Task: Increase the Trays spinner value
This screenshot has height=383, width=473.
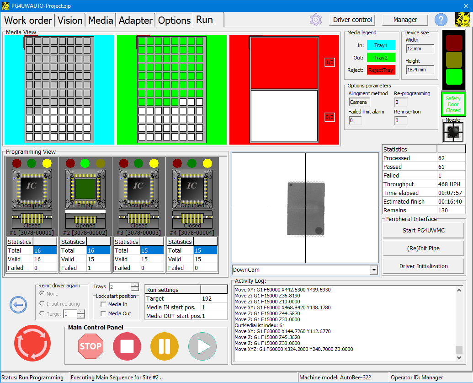Action: tap(135, 285)
